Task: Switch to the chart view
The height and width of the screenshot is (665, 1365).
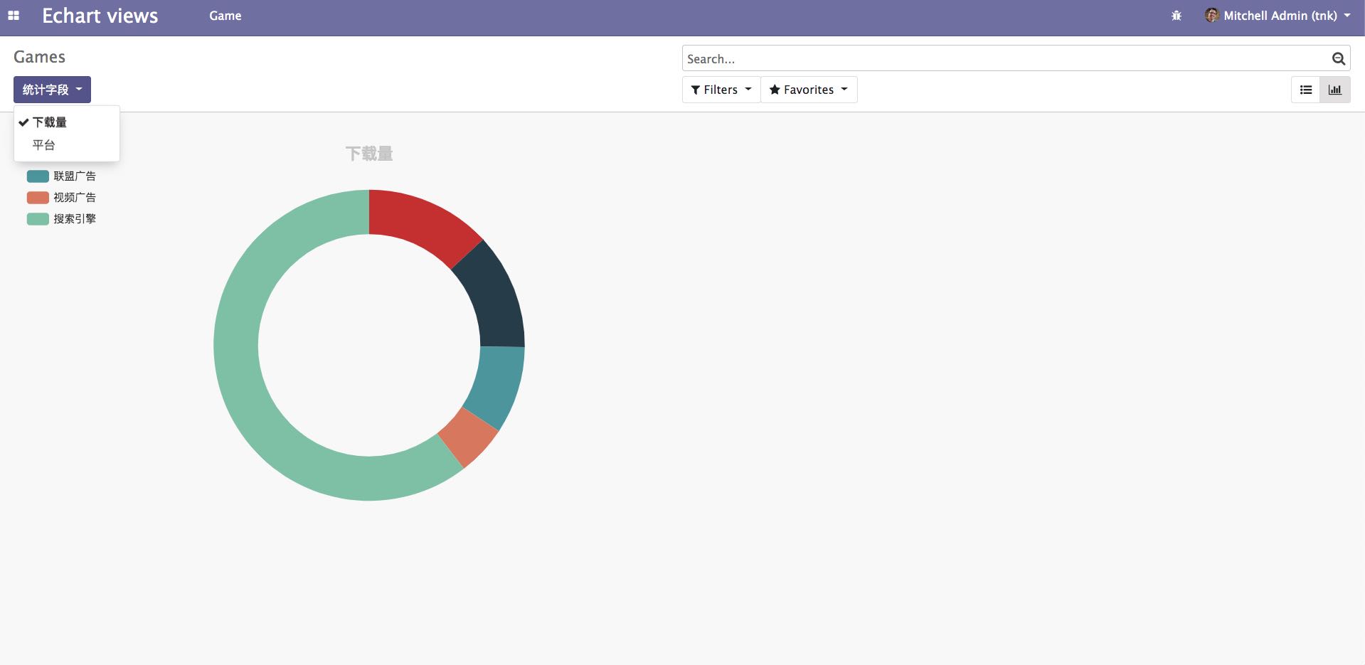Action: pos(1335,90)
